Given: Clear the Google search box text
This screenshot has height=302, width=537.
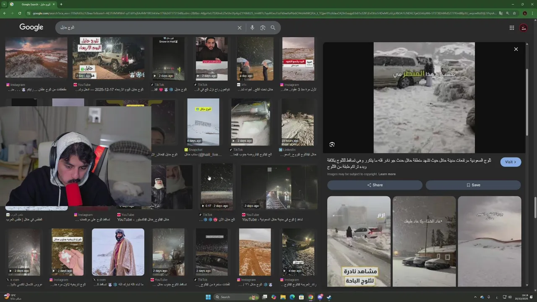Looking at the screenshot, I should click(240, 28).
